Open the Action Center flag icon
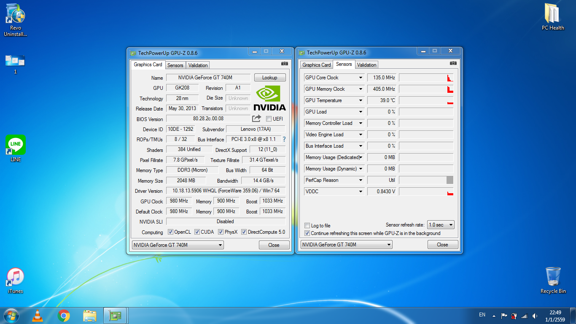The image size is (576, 324). [x=504, y=316]
